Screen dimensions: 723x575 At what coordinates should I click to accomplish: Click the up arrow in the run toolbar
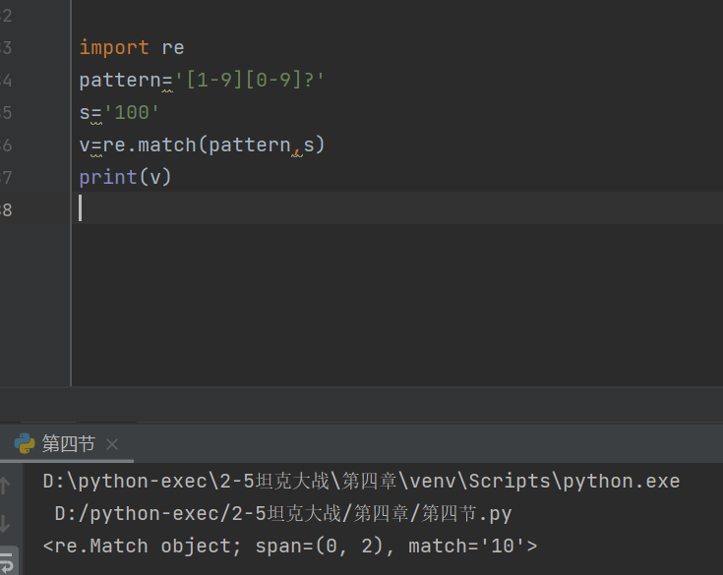(x=5, y=486)
